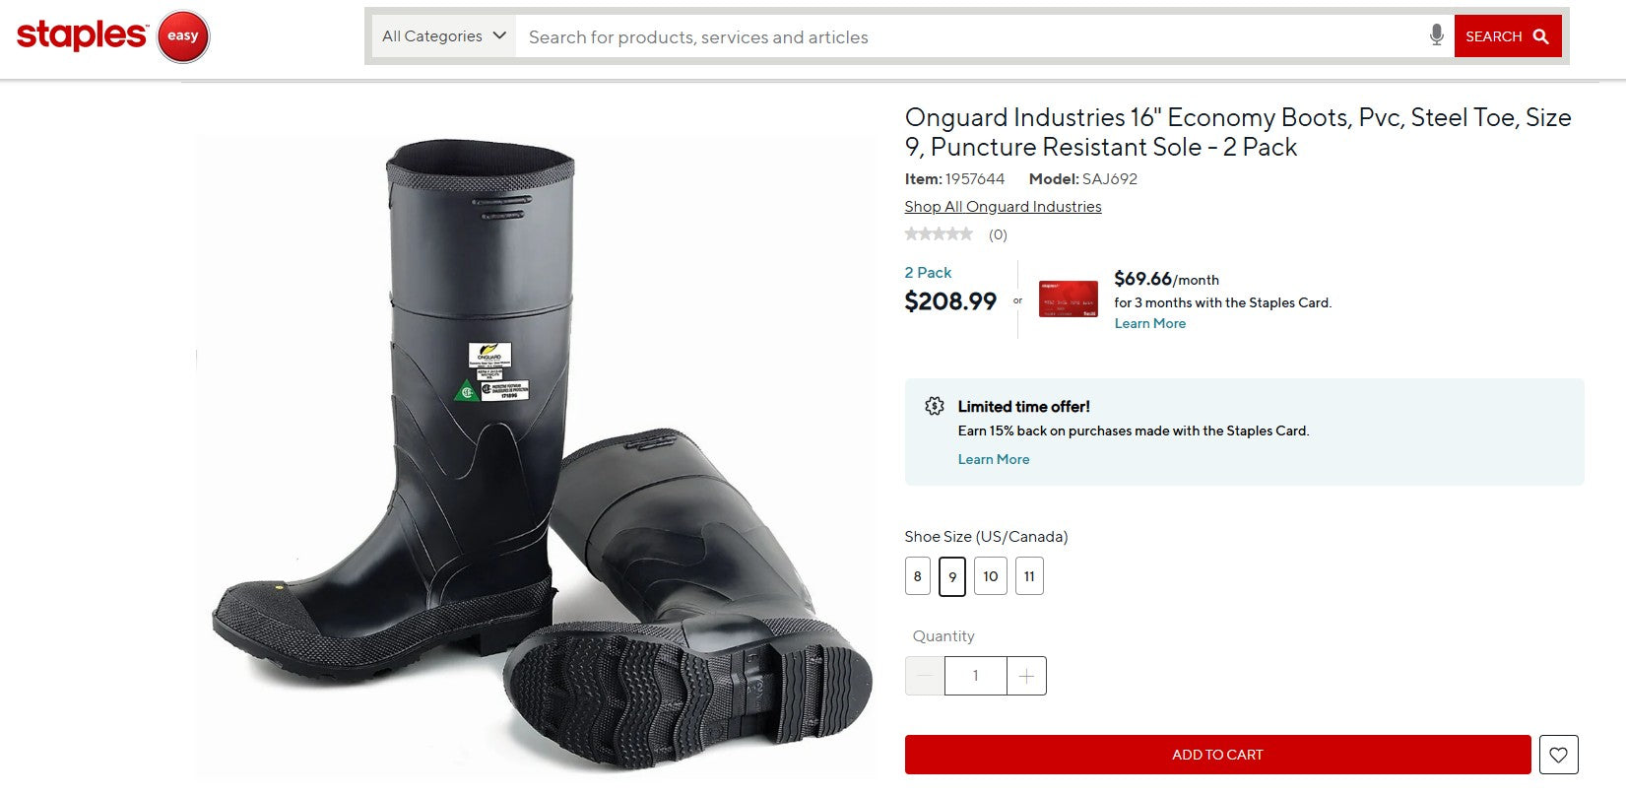Click the quantity input field
Image resolution: width=1626 pixels, height=795 pixels.
975,676
